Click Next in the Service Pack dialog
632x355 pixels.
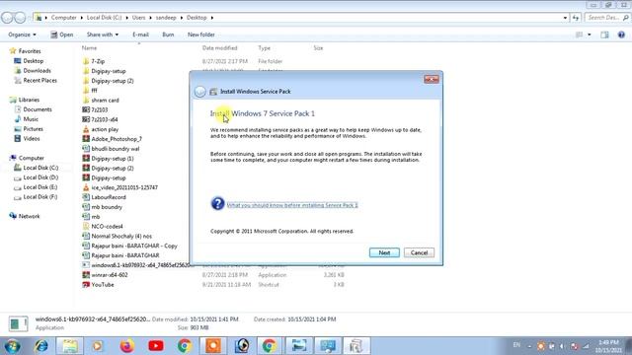(384, 252)
